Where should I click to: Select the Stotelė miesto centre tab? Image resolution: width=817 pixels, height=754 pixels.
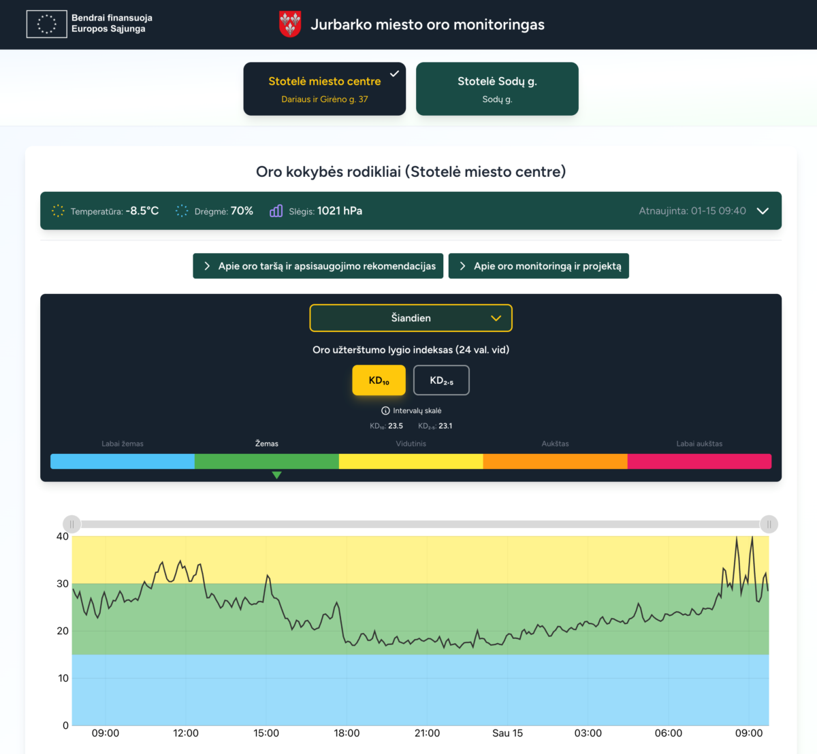click(x=324, y=89)
